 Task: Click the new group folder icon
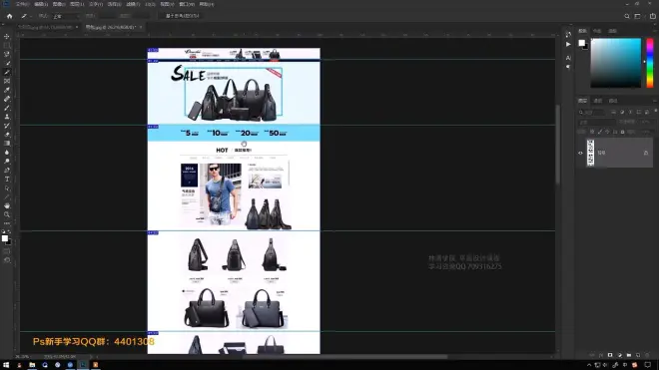629,355
